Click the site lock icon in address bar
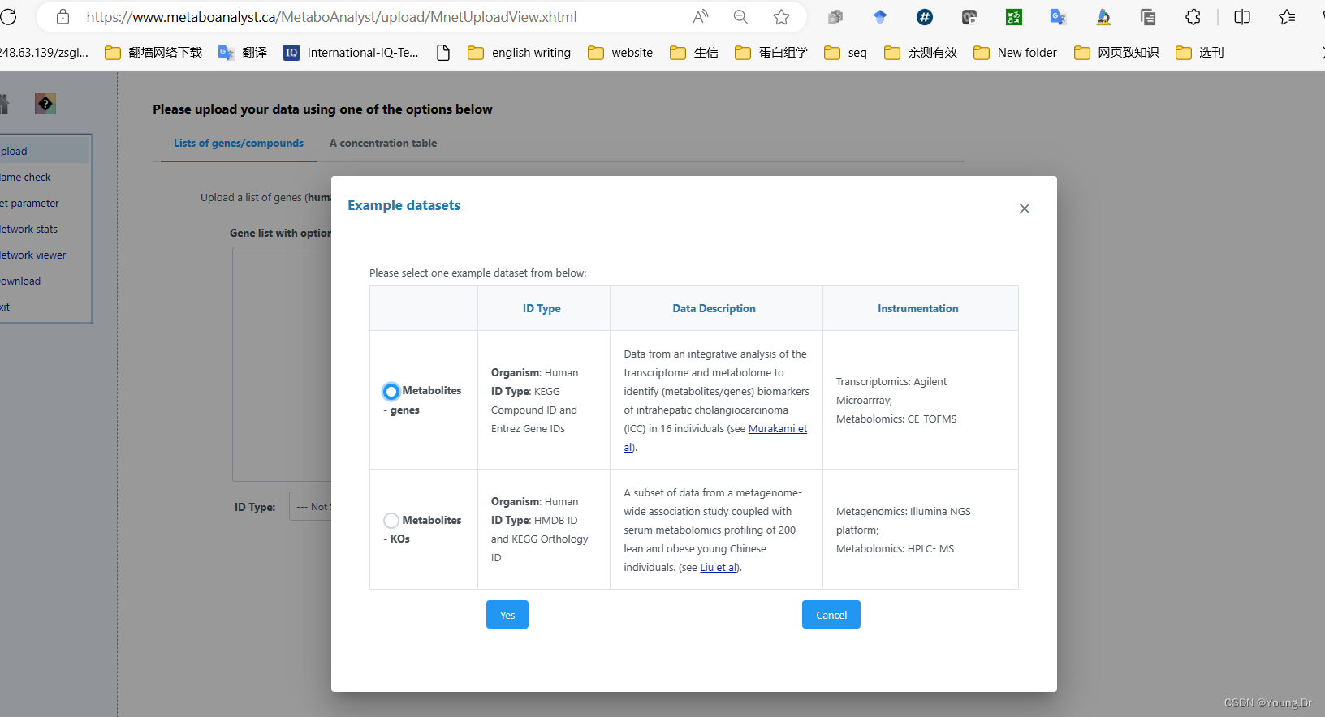 pos(63,17)
